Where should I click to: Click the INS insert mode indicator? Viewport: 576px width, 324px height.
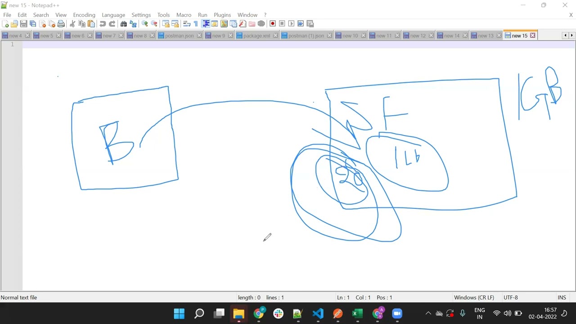coord(562,297)
